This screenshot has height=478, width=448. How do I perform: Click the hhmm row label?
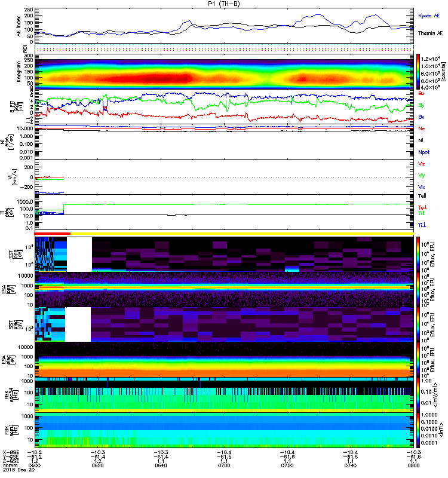point(11,465)
